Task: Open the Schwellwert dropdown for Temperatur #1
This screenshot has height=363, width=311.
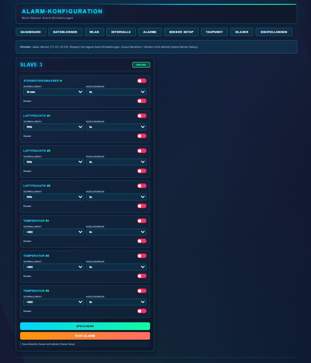Action: pyautogui.click(x=54, y=232)
